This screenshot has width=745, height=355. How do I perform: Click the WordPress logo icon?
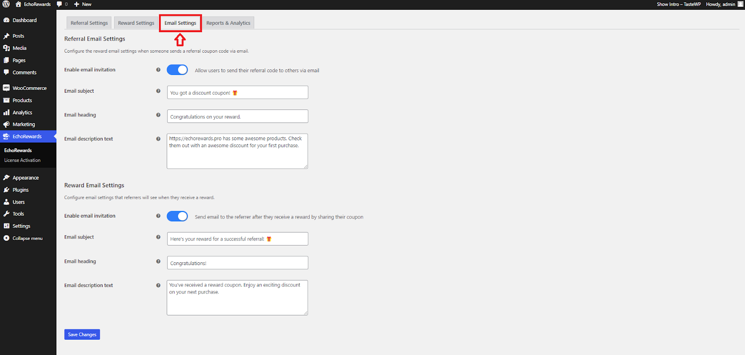click(x=6, y=4)
